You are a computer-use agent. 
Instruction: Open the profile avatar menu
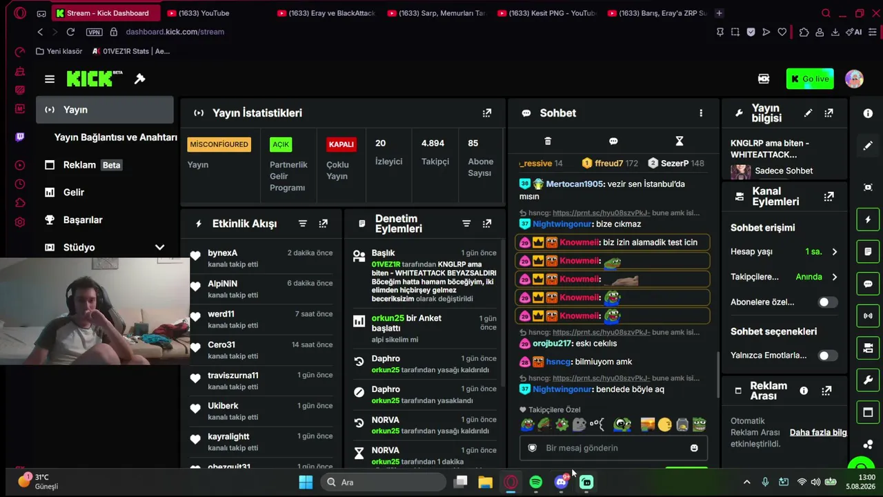[x=854, y=79]
